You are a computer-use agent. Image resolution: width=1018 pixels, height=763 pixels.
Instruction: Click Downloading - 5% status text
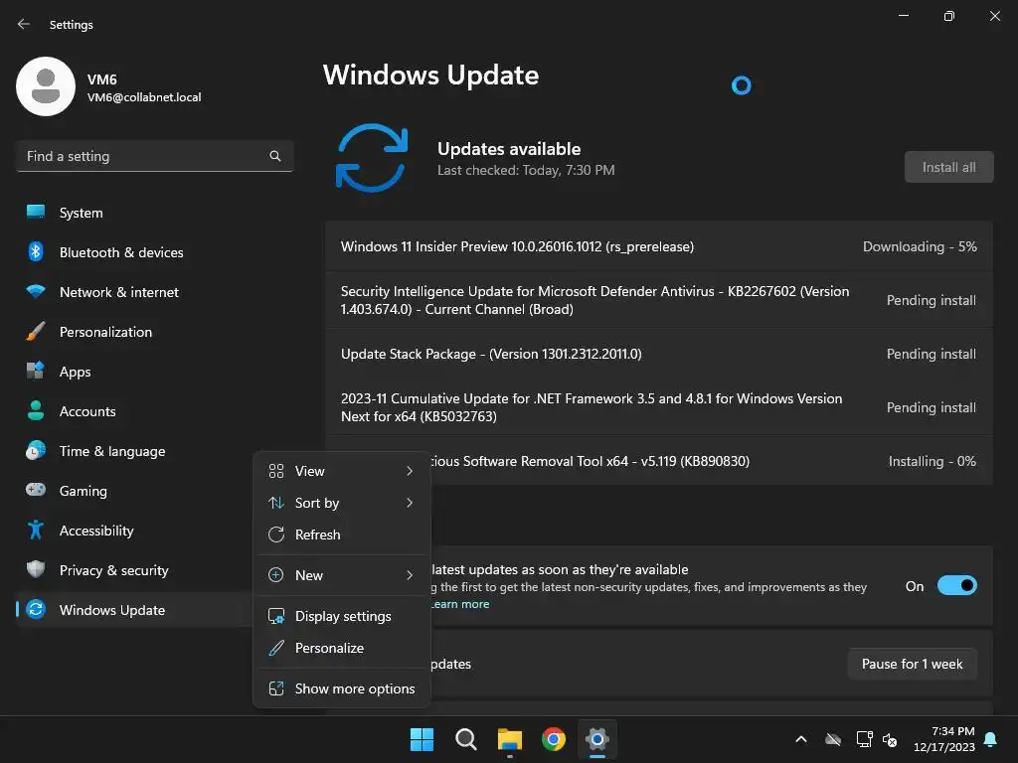[920, 246]
